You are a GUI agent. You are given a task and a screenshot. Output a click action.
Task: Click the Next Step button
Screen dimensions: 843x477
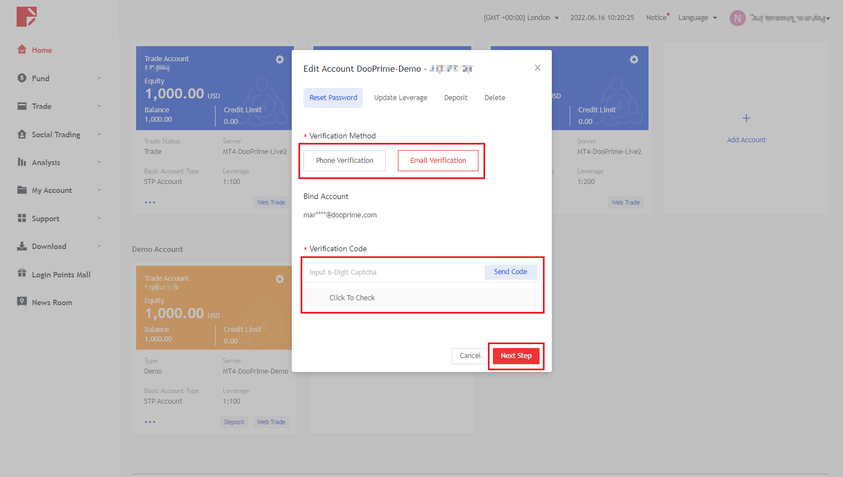click(516, 356)
